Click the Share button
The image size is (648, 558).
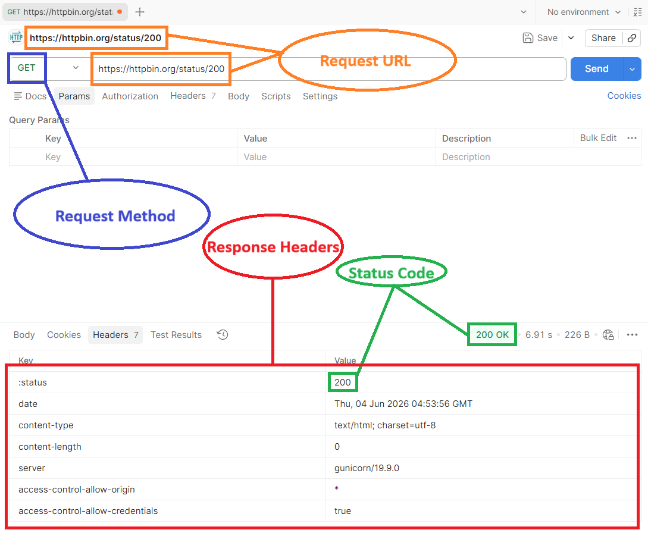click(x=603, y=38)
